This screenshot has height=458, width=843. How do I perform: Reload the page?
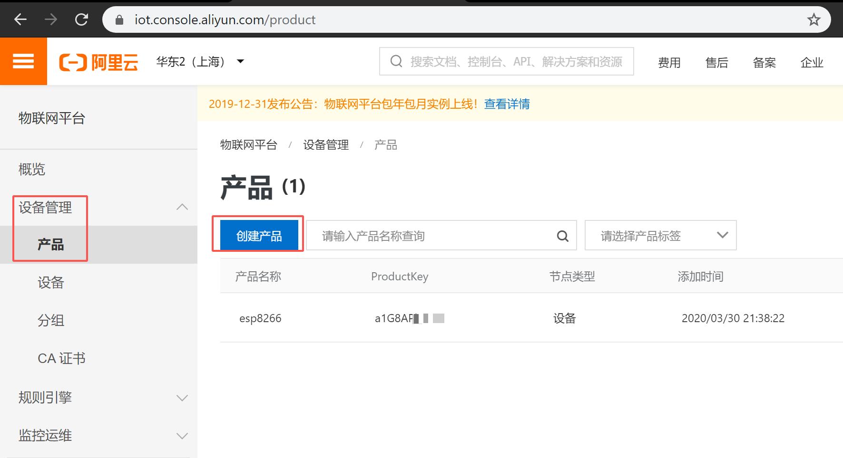81,19
